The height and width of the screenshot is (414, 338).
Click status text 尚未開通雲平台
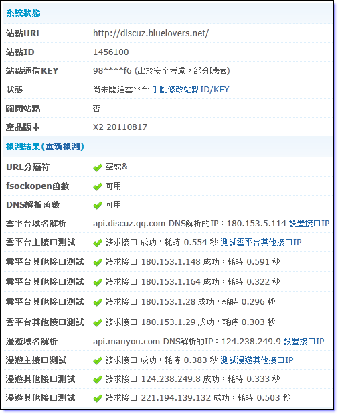point(121,90)
